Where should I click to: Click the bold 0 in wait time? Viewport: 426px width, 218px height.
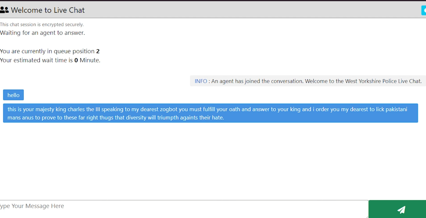pos(76,60)
